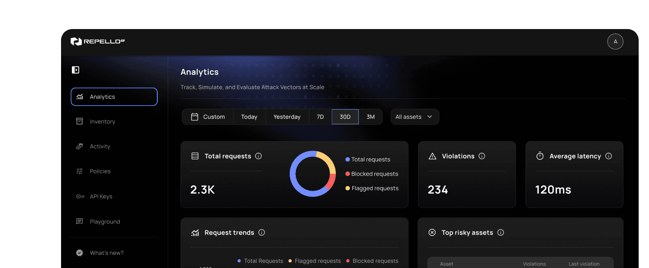Click the red Blocked requests legend dot
Screen dimensions: 649x268
pyautogui.click(x=348, y=174)
